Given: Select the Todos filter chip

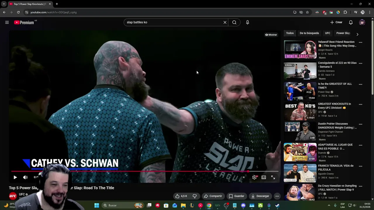Looking at the screenshot, I should (290, 33).
